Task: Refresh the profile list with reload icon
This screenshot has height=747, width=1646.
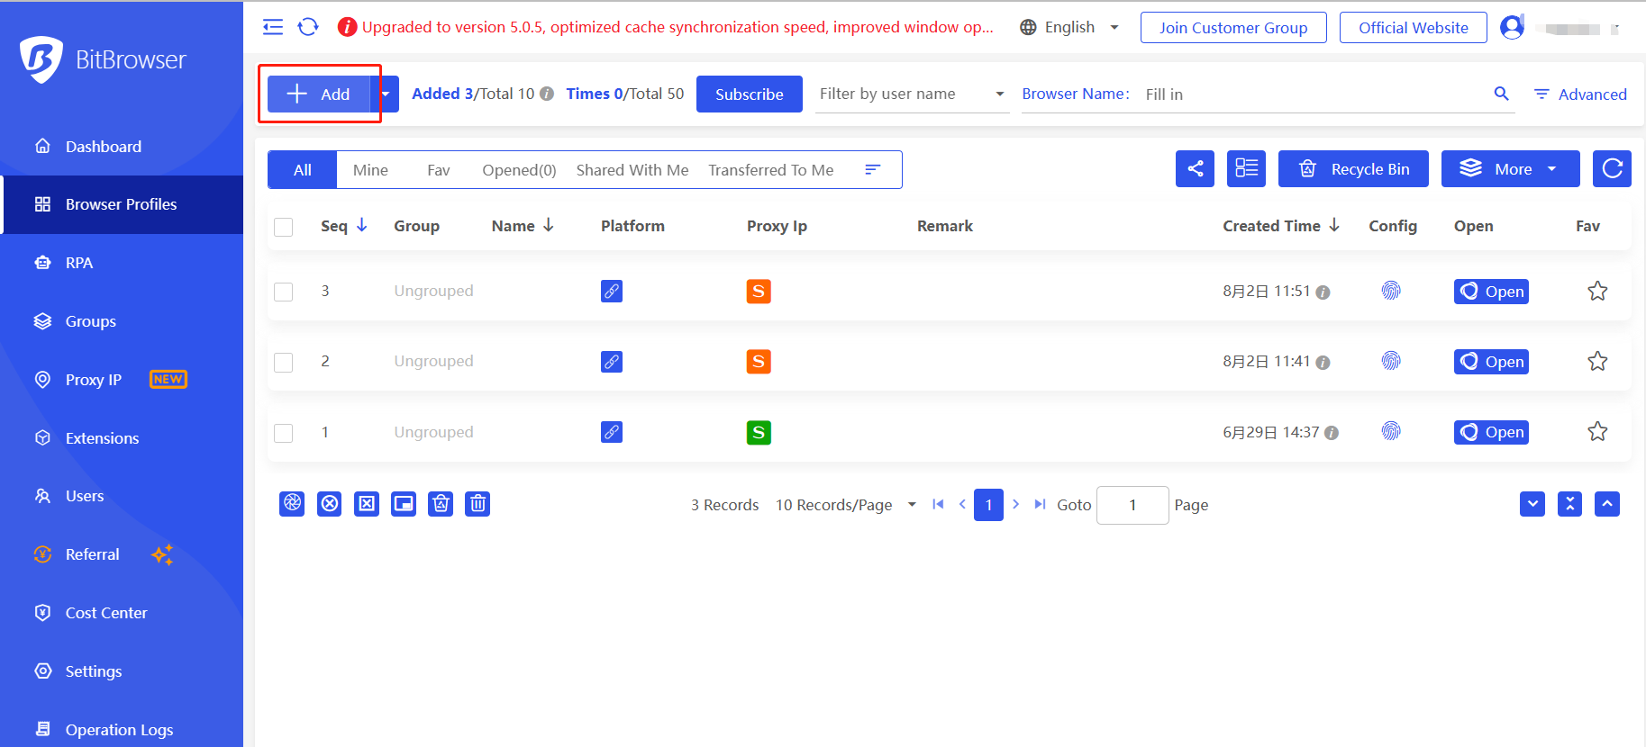Action: 1612,169
